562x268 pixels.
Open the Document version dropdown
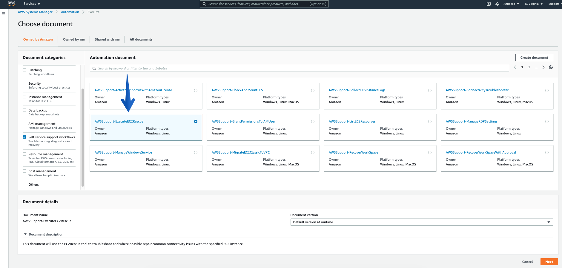point(422,222)
